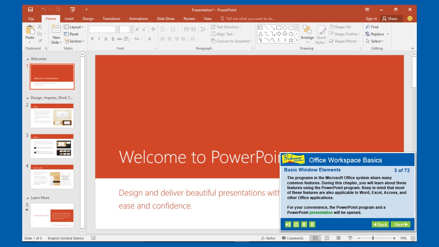Viewport: 439px width, 247px height.
Task: Collapse the Welcome section
Action: 27,59
